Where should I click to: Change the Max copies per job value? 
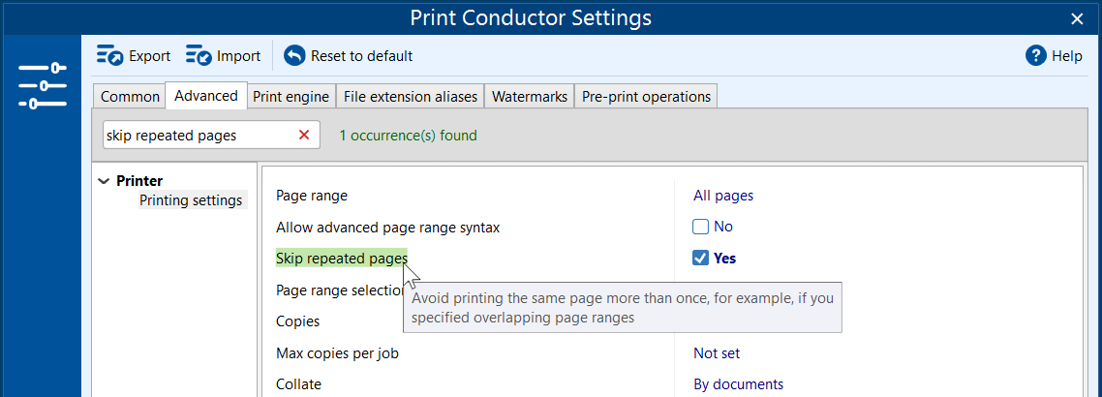click(x=716, y=353)
